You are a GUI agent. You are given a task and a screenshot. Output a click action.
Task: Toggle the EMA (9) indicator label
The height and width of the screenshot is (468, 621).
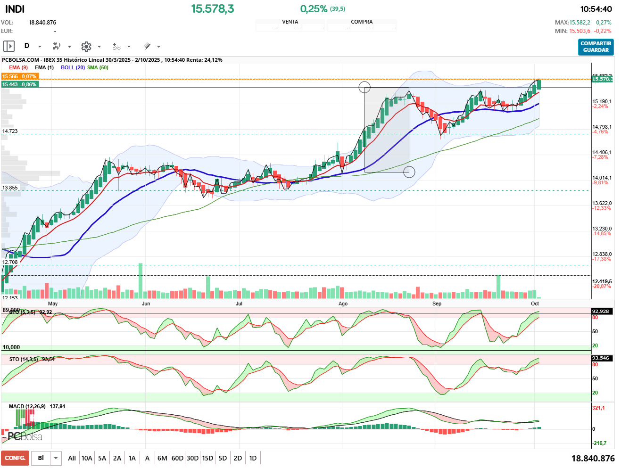click(18, 67)
